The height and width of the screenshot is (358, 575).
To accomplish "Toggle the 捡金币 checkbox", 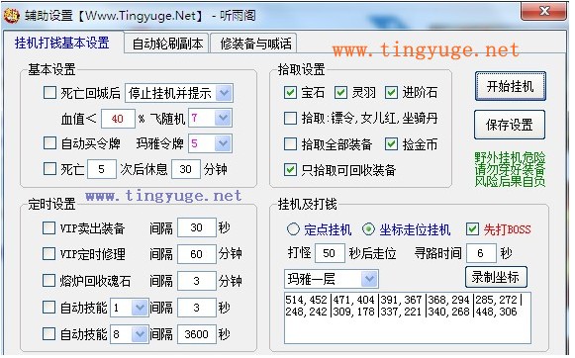I will [x=391, y=144].
